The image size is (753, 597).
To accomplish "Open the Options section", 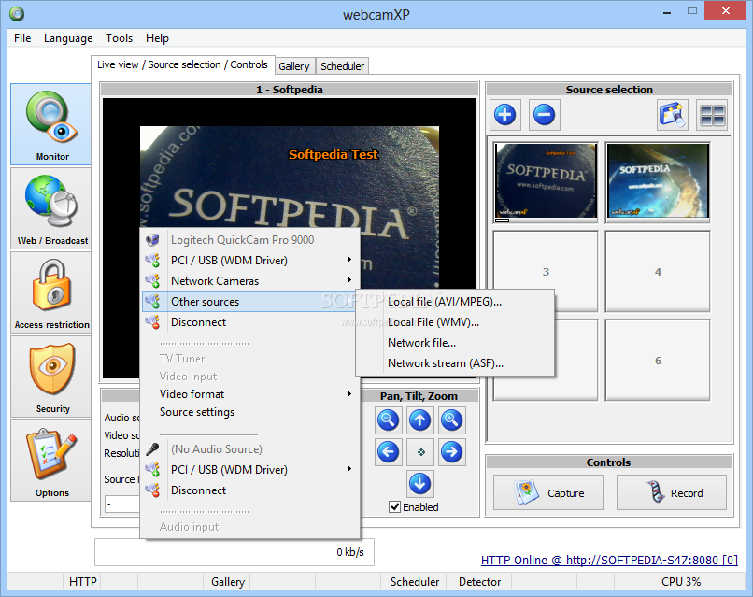I will [x=51, y=461].
